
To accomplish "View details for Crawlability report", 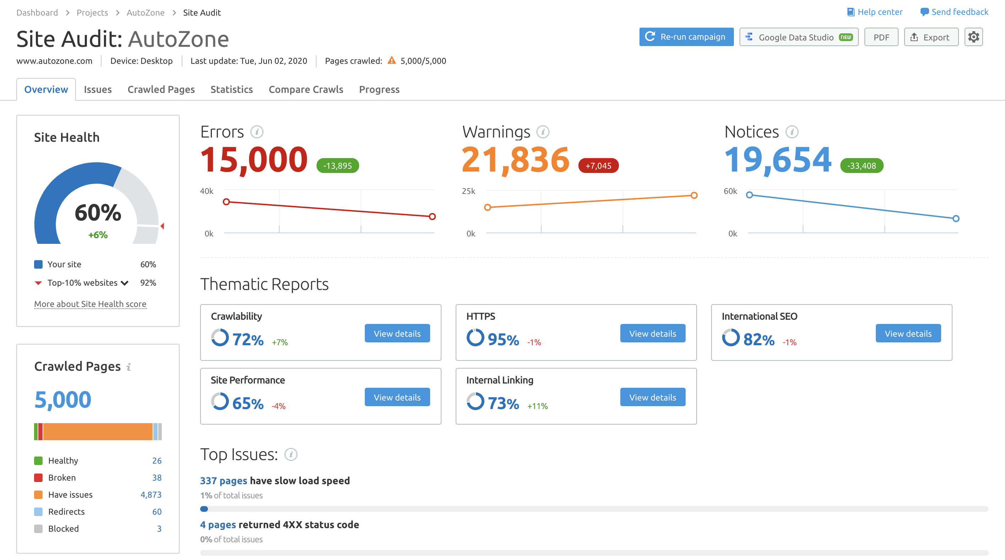I will 397,334.
